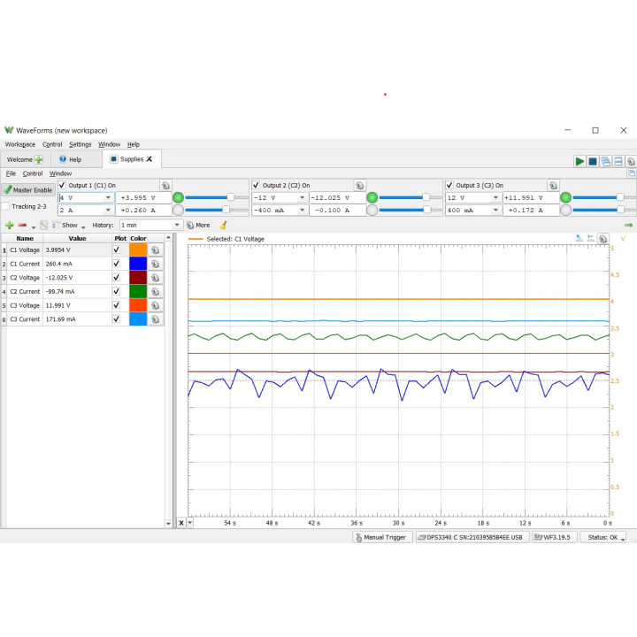637x637 pixels.
Task: Click red minus remove channel icon
Action: 22,225
